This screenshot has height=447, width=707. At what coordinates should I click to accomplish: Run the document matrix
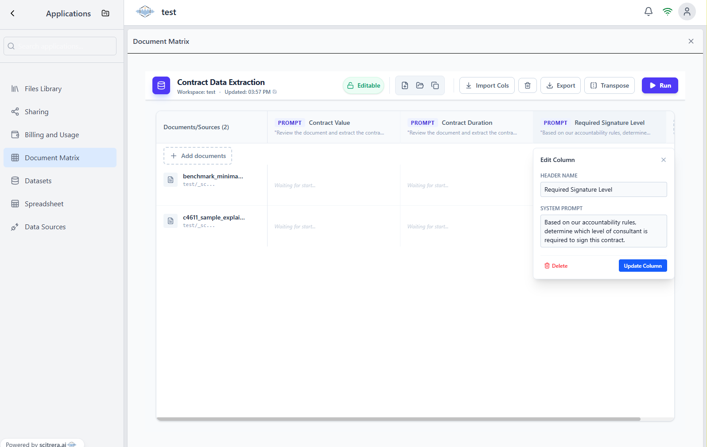pyautogui.click(x=660, y=85)
